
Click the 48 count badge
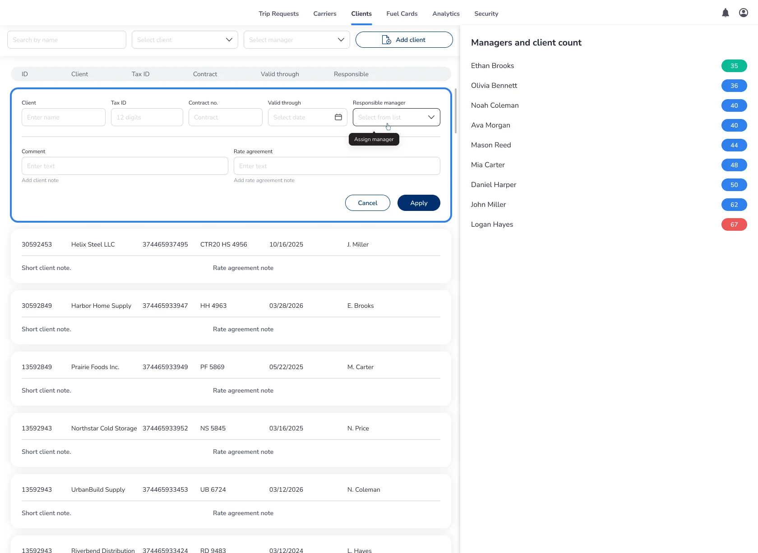[x=734, y=165]
